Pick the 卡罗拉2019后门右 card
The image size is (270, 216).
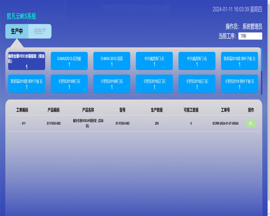[x=197, y=84]
